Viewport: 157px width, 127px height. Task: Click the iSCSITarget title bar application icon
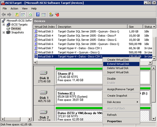click(3, 3)
